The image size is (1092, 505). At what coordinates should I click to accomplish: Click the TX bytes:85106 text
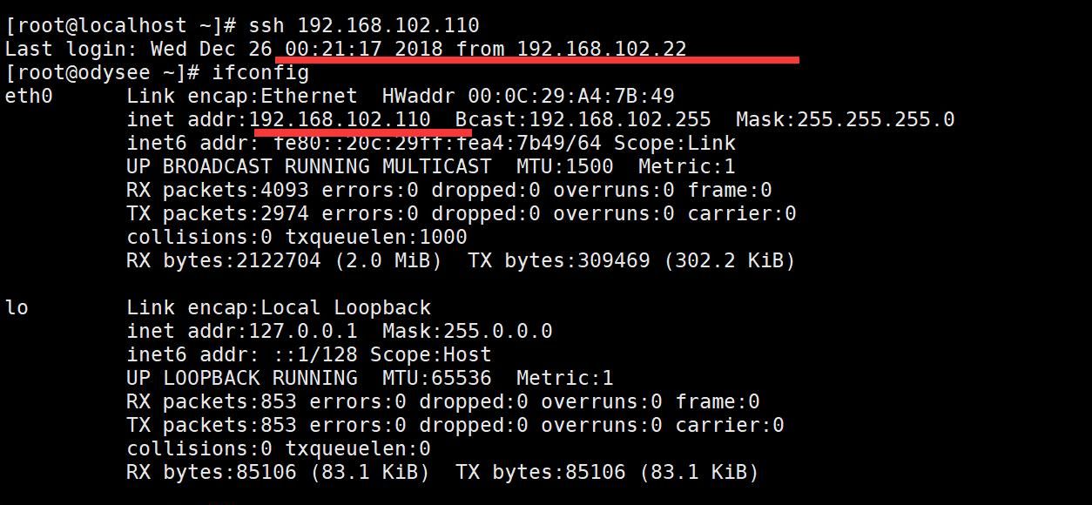click(x=540, y=472)
